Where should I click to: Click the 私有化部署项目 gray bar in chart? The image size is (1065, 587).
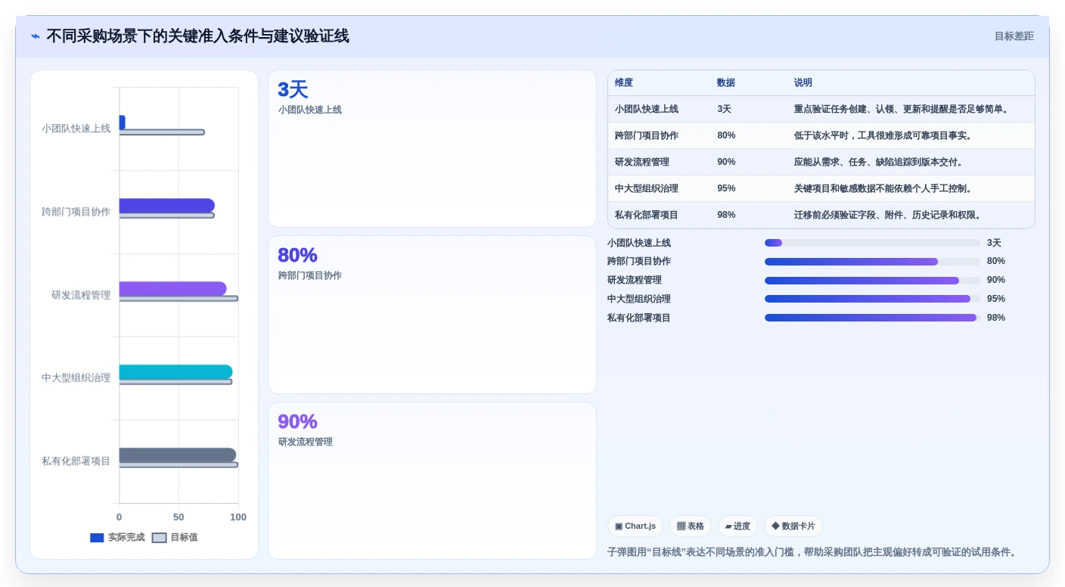pyautogui.click(x=177, y=455)
